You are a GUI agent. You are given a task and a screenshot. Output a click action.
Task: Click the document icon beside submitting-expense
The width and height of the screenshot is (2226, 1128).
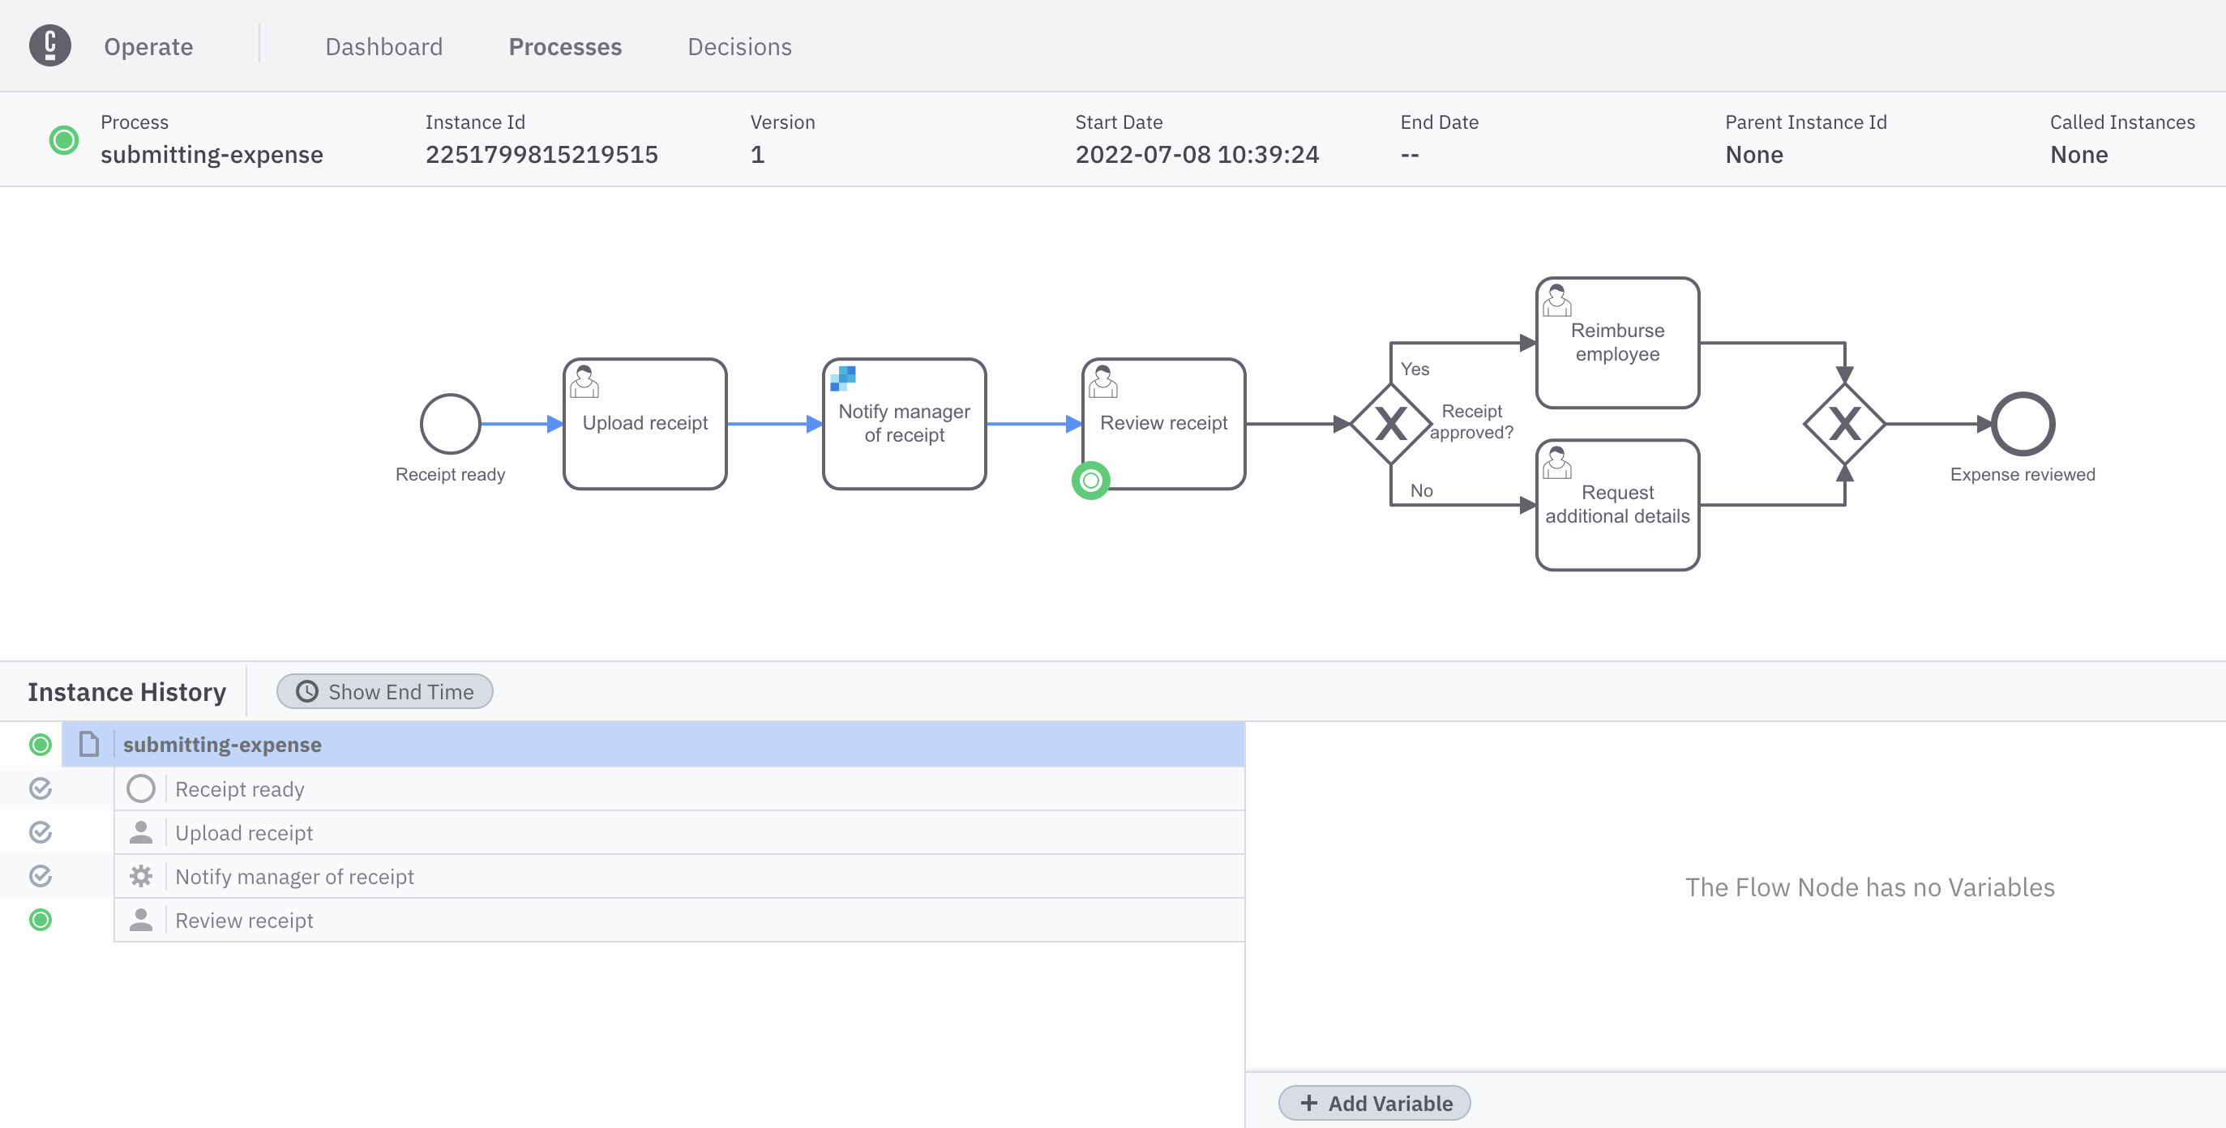(x=89, y=744)
